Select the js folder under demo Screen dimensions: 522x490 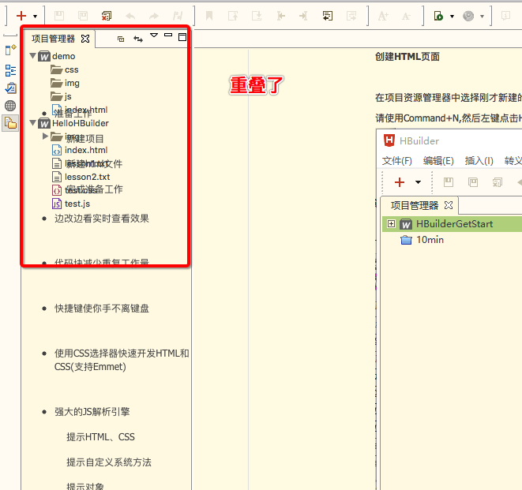pyautogui.click(x=68, y=96)
